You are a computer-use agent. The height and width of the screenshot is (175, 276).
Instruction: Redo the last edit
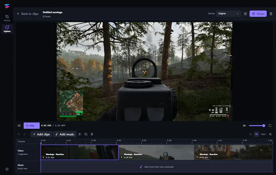point(25,134)
